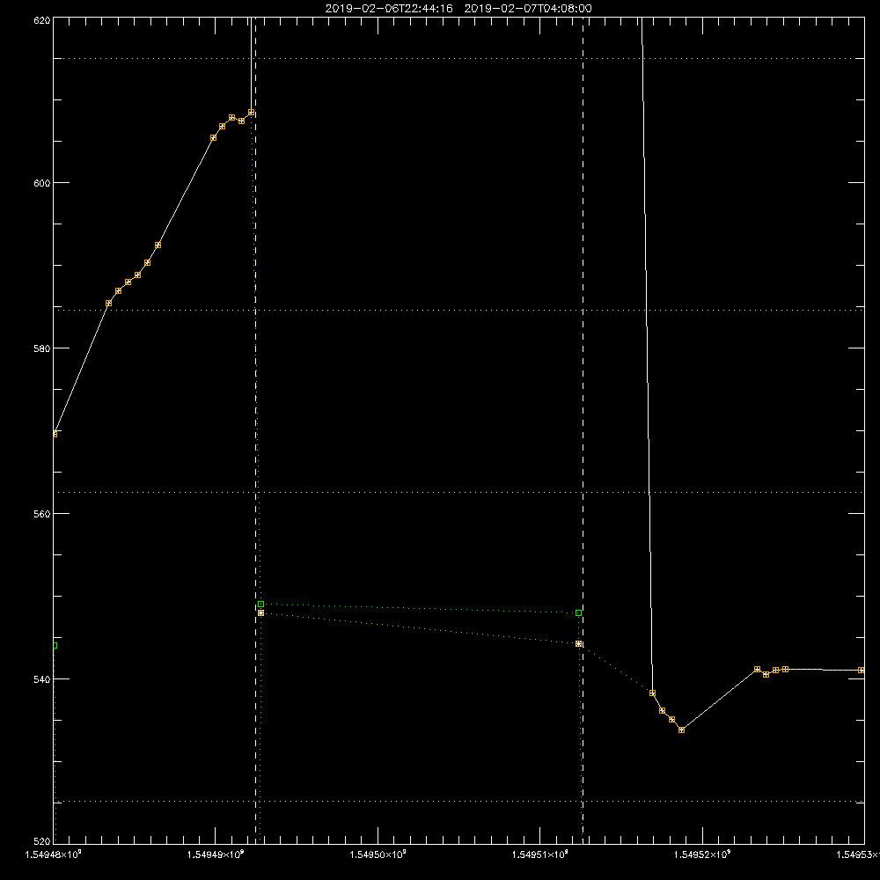
Task: Click the 520 y-axis label
Action: point(42,841)
